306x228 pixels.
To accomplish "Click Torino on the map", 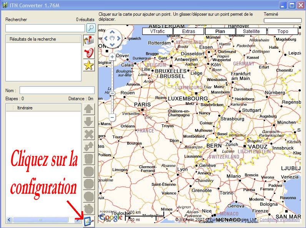I will [226, 193].
